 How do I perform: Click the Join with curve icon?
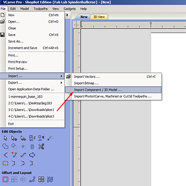[x=23, y=163]
